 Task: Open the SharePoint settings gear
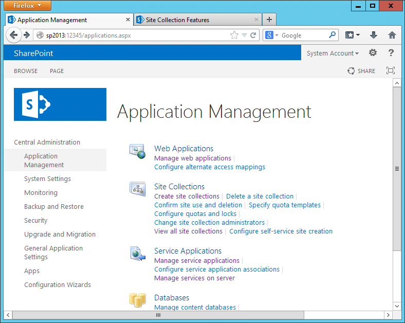pos(373,52)
